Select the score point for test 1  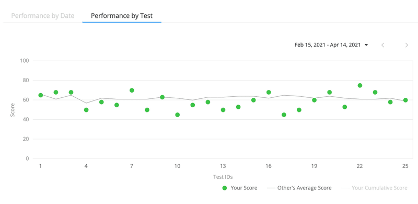[41, 95]
